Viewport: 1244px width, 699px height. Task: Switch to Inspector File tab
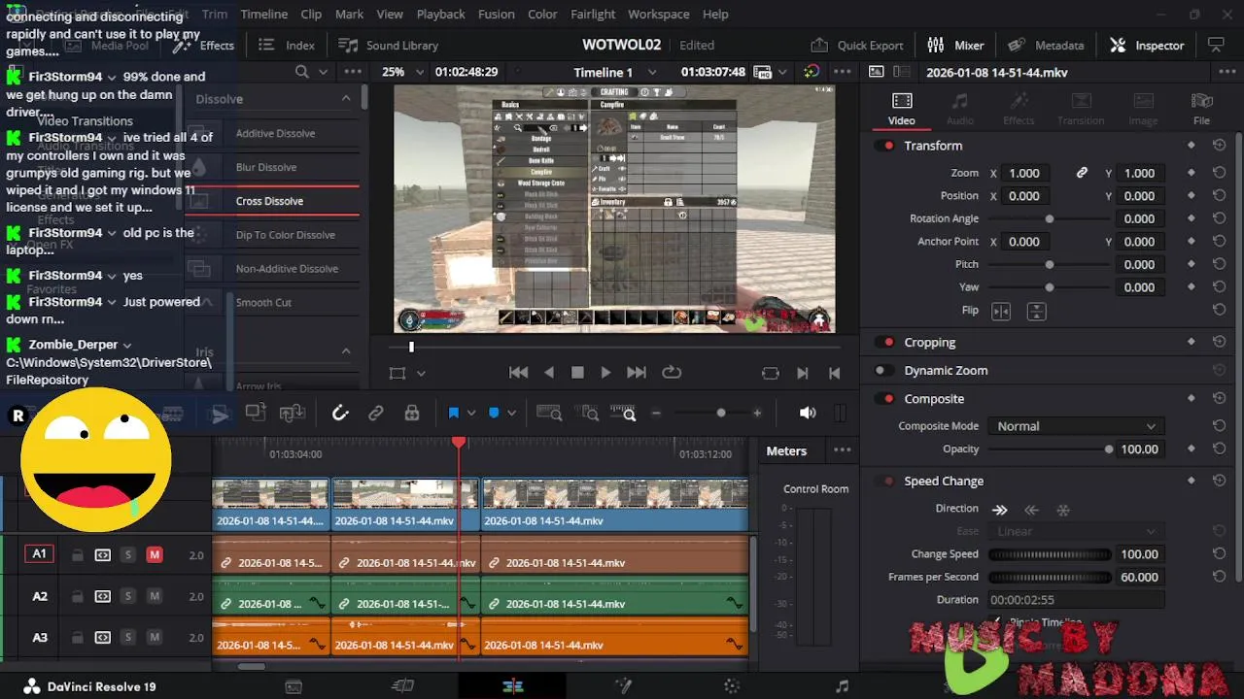1201,109
